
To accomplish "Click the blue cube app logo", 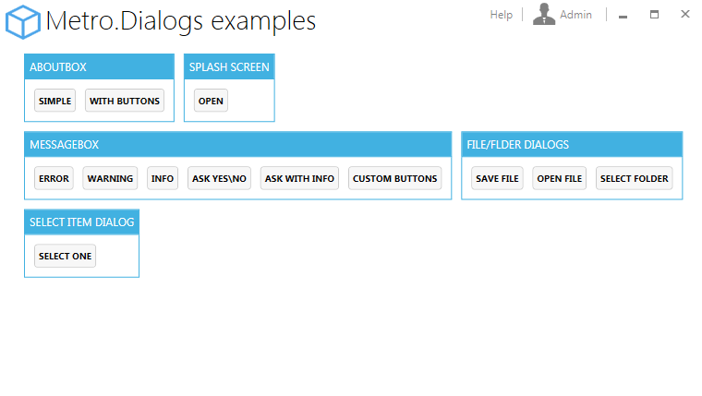I will 23,21.
